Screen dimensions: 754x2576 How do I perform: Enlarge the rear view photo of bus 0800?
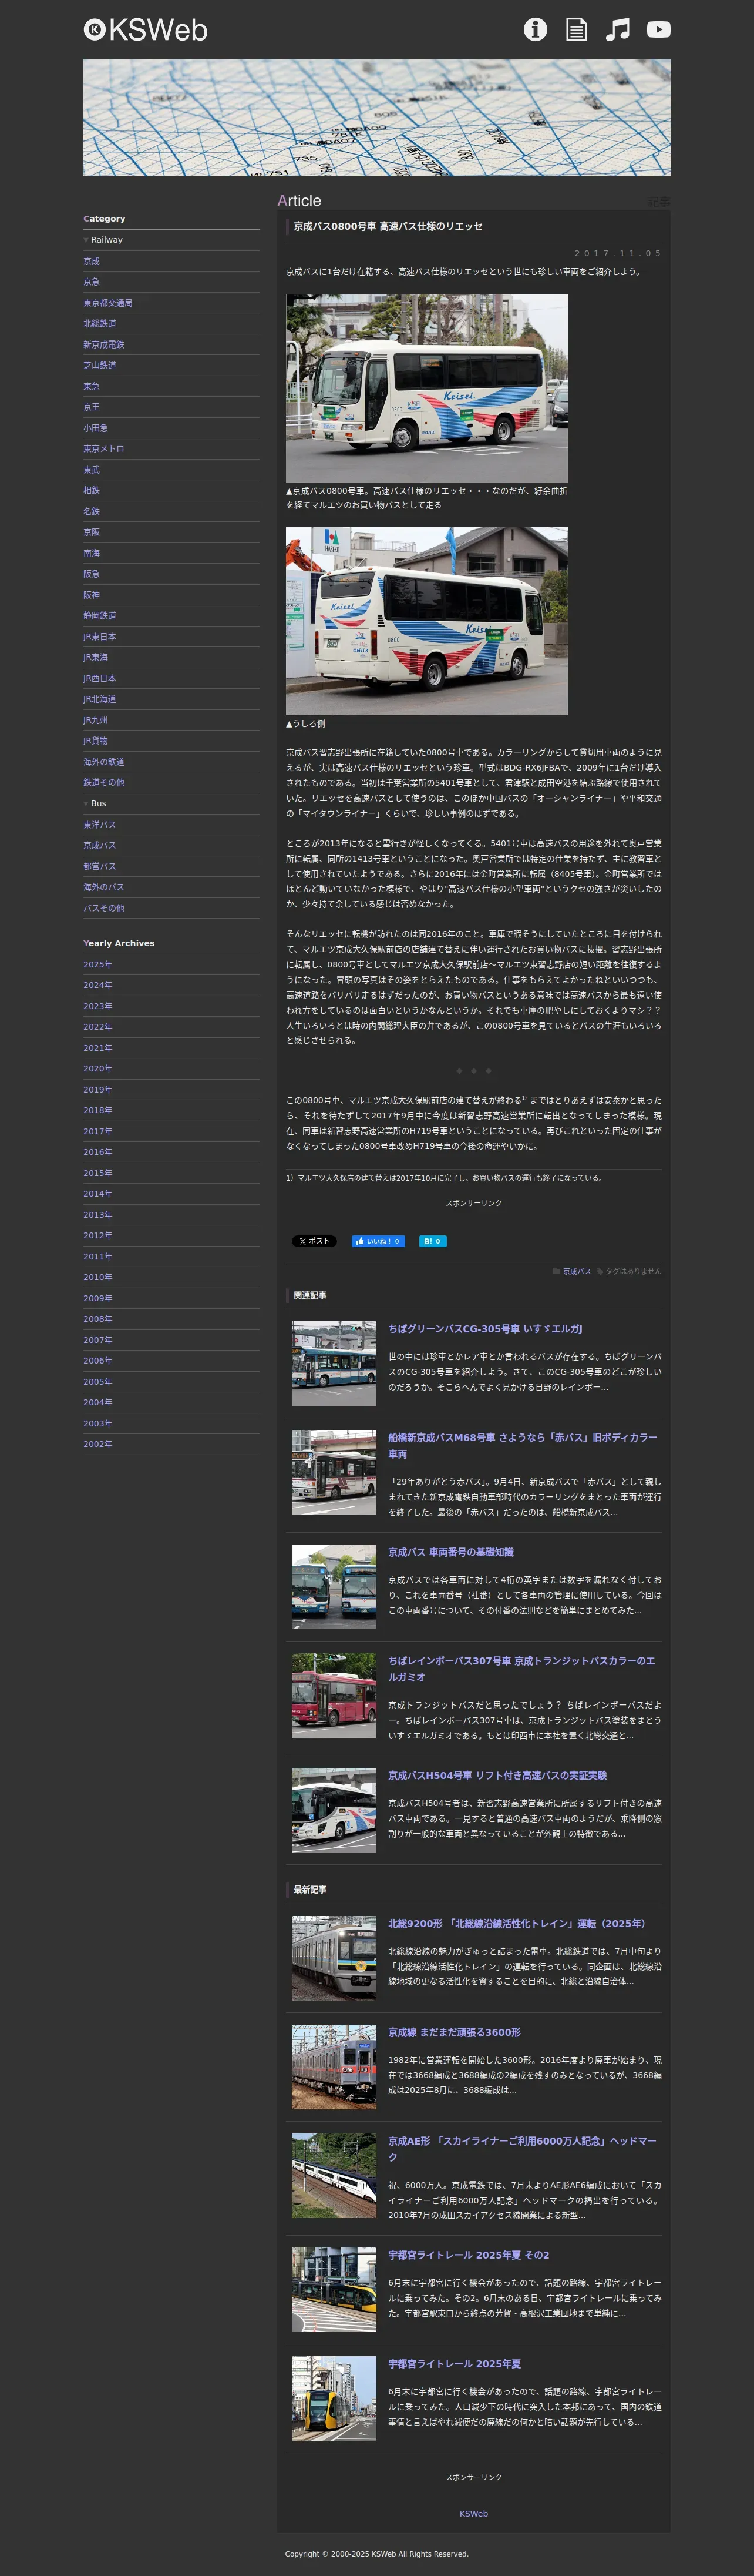point(426,621)
